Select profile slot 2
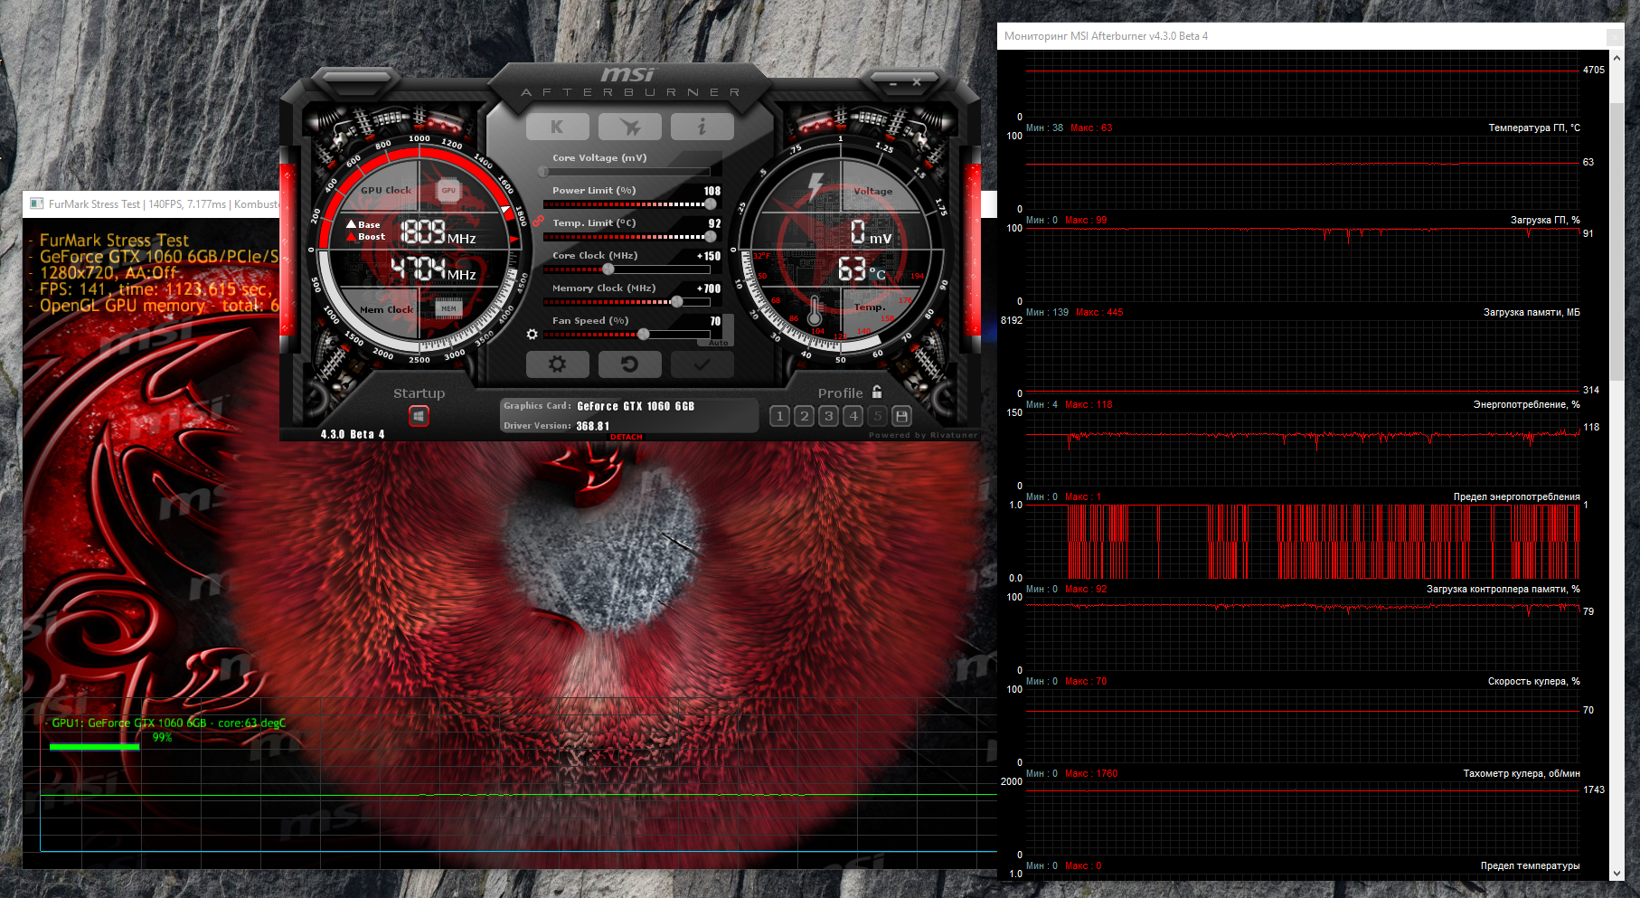This screenshot has height=898, width=1640. click(804, 416)
